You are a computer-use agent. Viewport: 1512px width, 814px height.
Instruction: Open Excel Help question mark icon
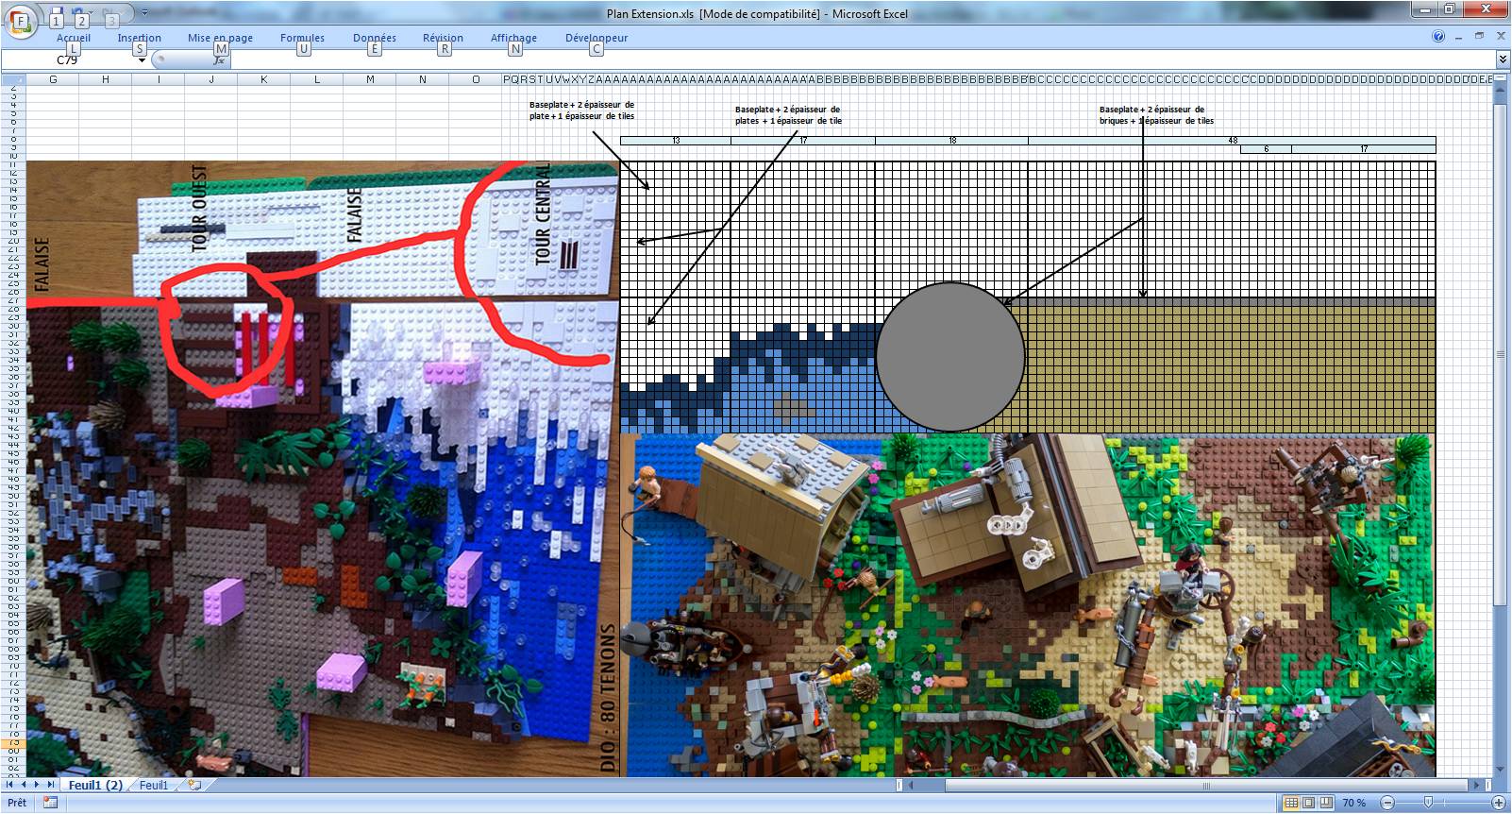[x=1438, y=37]
